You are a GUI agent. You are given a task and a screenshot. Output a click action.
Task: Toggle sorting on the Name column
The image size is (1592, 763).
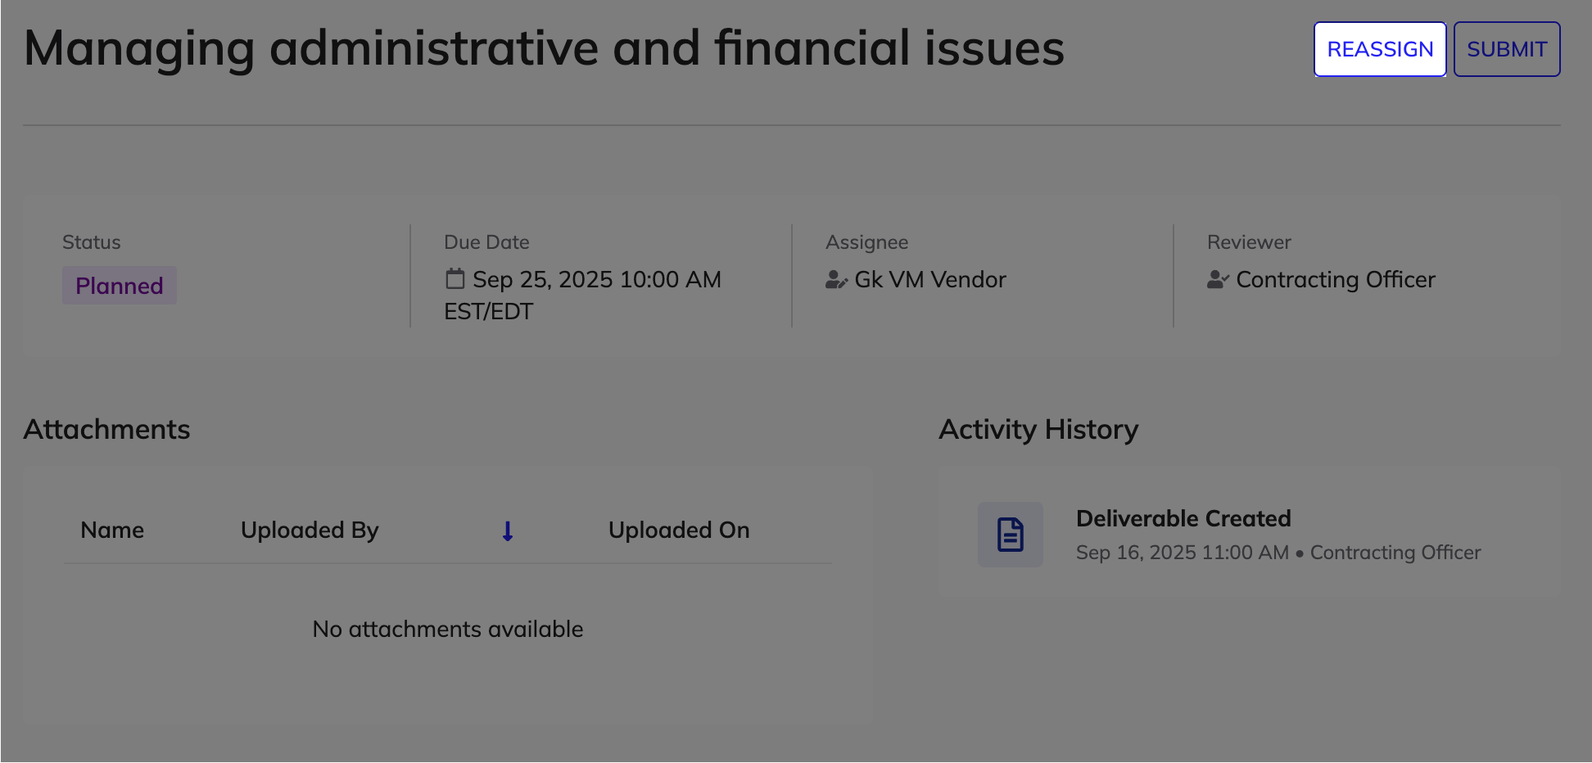click(x=111, y=530)
